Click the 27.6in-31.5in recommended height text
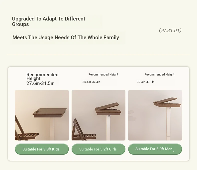 (x=40, y=83)
